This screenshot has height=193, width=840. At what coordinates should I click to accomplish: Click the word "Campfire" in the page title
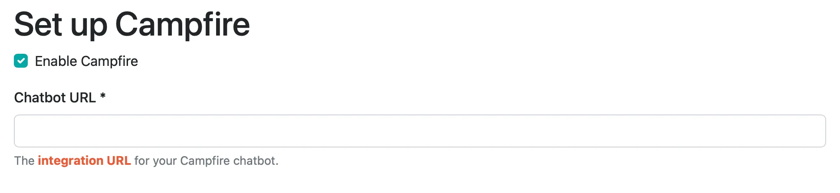click(182, 25)
